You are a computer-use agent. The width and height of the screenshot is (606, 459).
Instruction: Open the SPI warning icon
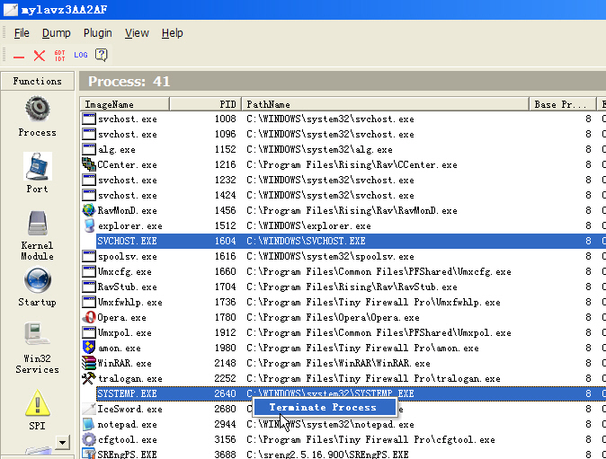(38, 402)
